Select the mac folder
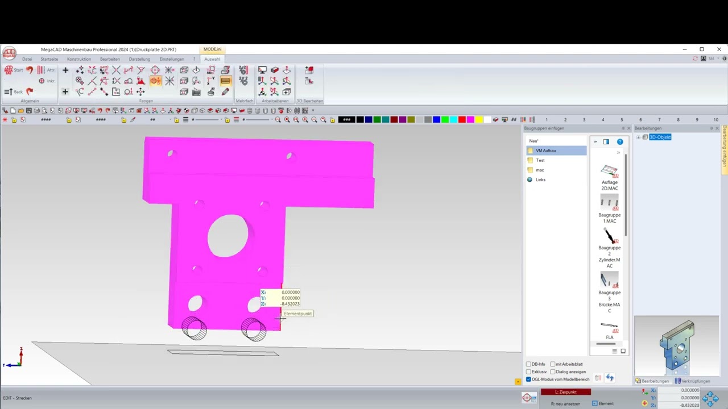 pyautogui.click(x=540, y=170)
